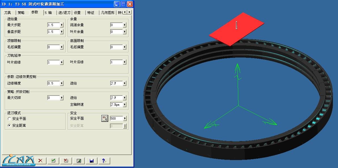
Task: Select the 安全距离 retract mode radio button
Action: [9, 125]
